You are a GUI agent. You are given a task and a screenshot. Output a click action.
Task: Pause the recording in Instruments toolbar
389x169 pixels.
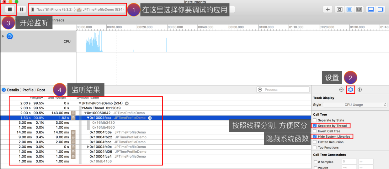22,9
